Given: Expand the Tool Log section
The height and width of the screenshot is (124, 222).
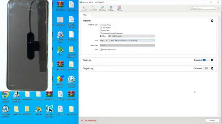Looking at the screenshot, I should point(212,60).
